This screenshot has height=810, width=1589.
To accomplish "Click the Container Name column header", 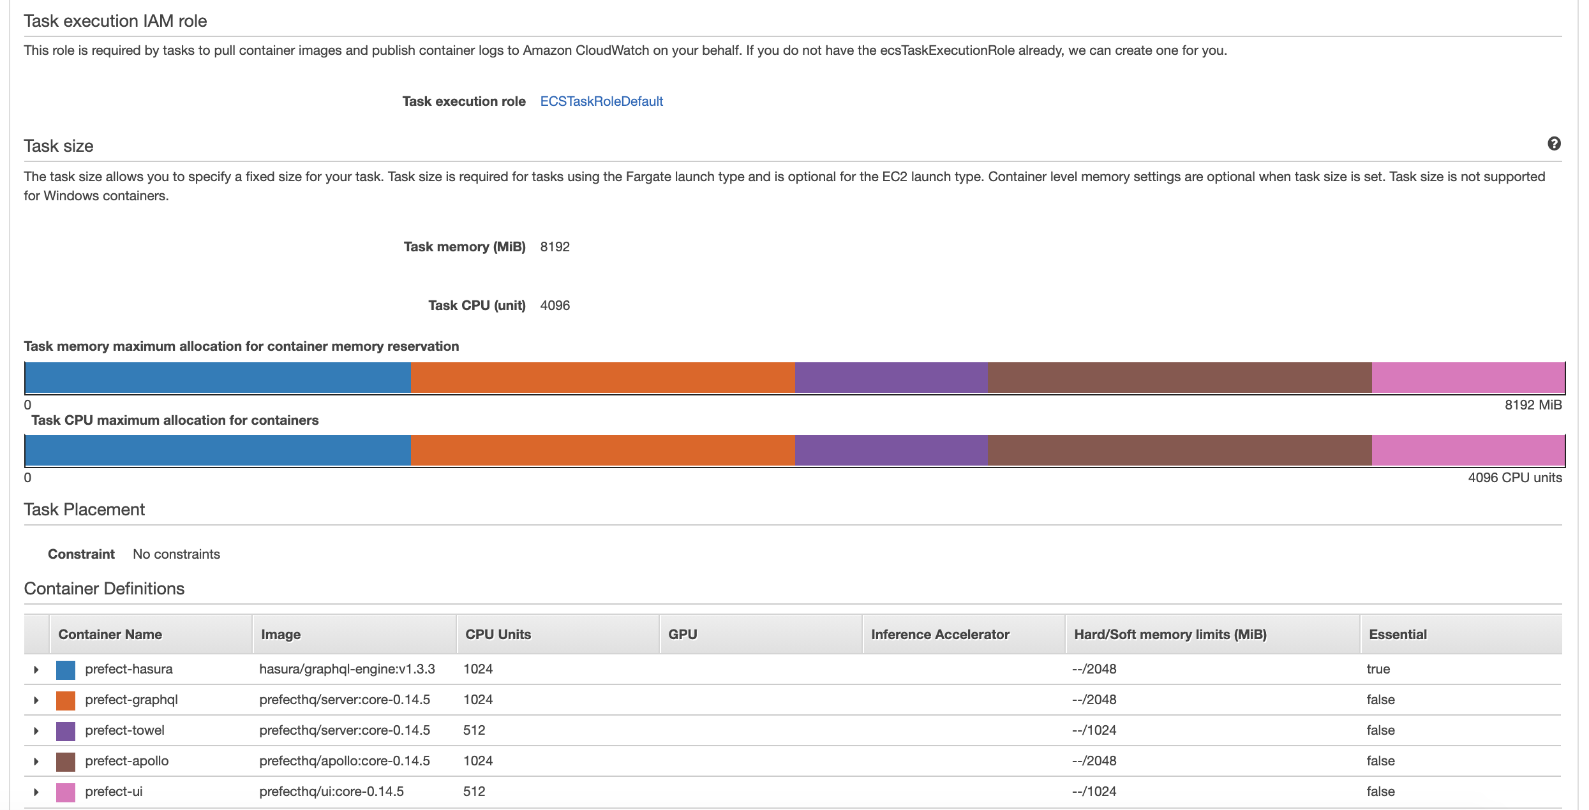I will point(110,635).
